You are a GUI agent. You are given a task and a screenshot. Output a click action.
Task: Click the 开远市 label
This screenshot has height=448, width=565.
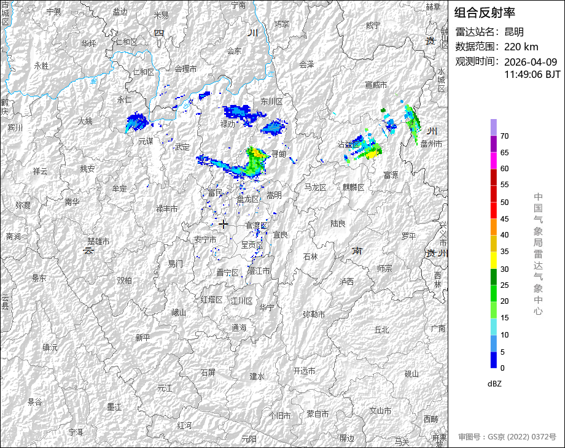coord(305,371)
